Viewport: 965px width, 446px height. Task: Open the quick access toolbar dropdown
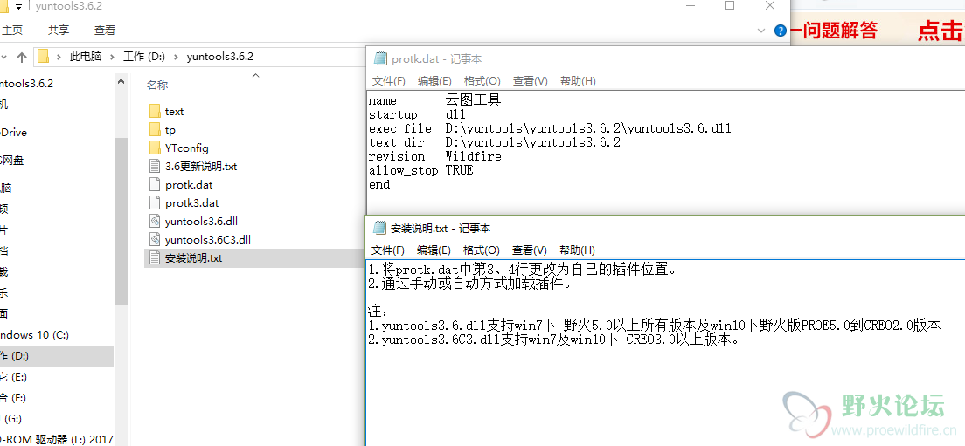[x=17, y=7]
